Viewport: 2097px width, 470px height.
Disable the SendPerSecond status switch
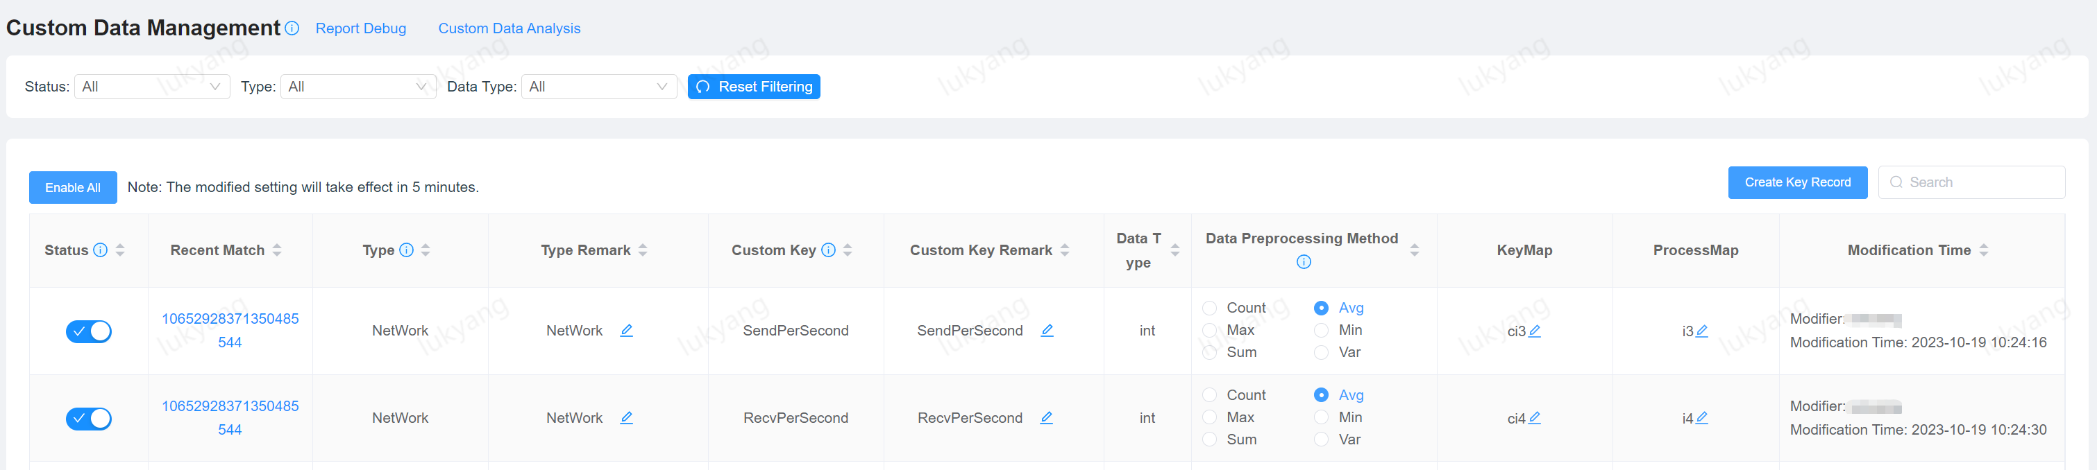[x=89, y=331]
